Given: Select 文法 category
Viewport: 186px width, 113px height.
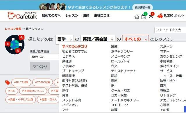Looking at the screenshot, I should click(65, 110).
